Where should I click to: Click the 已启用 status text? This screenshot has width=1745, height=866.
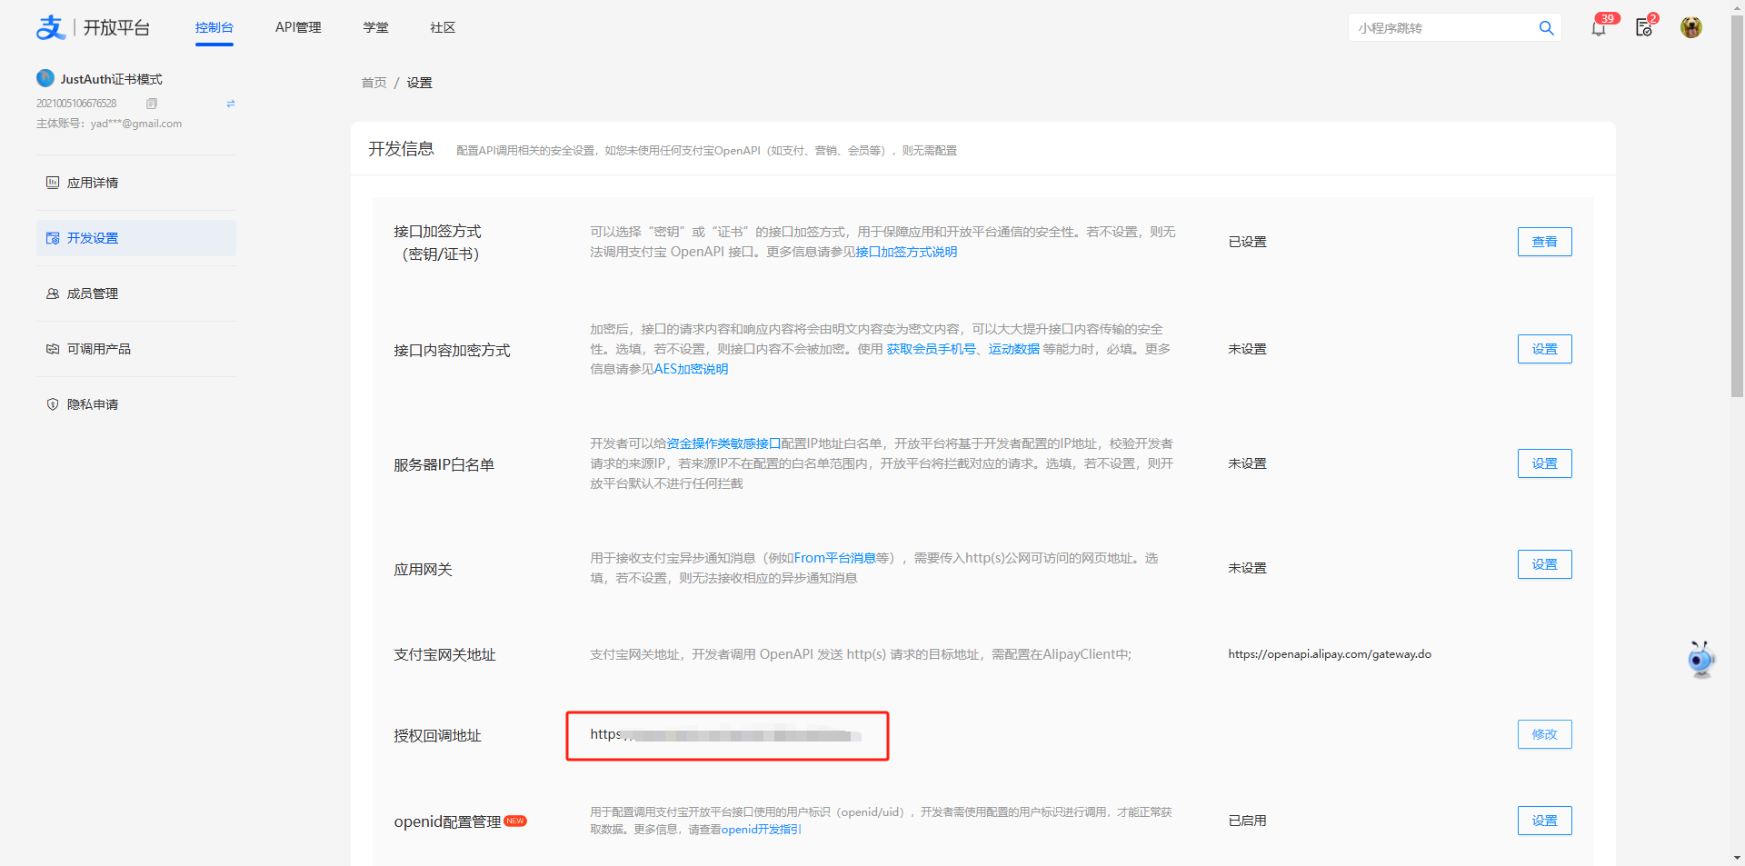1247,821
